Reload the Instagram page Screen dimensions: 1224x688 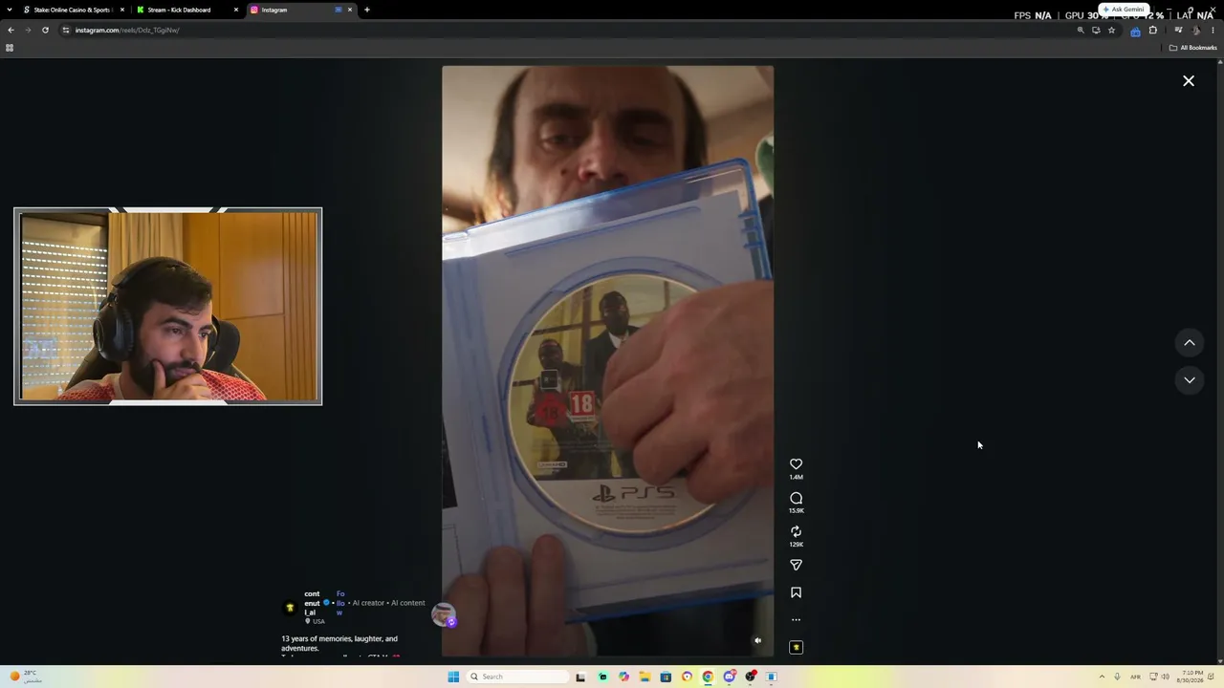pos(45,30)
